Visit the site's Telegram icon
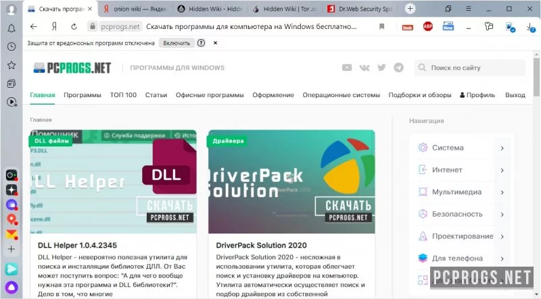This screenshot has height=299, width=541. coord(398,67)
